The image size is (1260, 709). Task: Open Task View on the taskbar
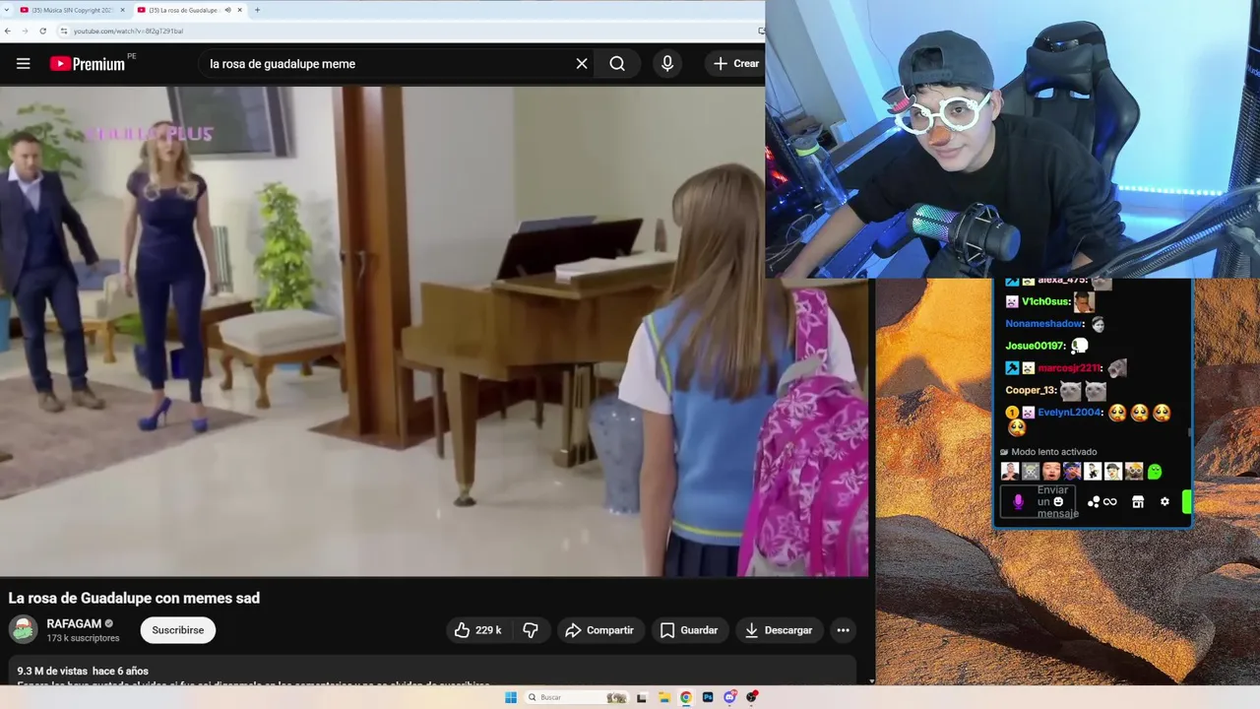click(x=642, y=697)
